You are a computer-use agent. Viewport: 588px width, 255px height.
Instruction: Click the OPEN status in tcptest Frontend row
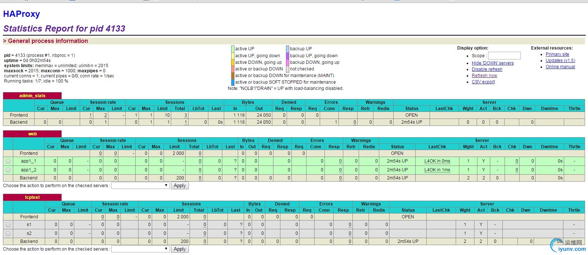tap(408, 217)
